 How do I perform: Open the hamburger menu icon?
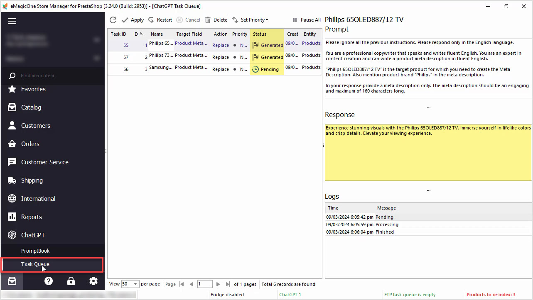[12, 21]
